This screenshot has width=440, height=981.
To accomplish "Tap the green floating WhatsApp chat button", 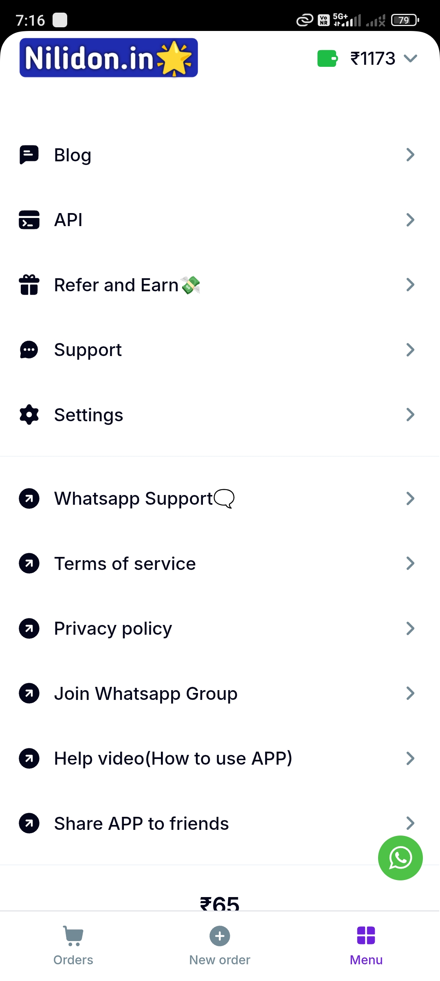I will coord(400,858).
